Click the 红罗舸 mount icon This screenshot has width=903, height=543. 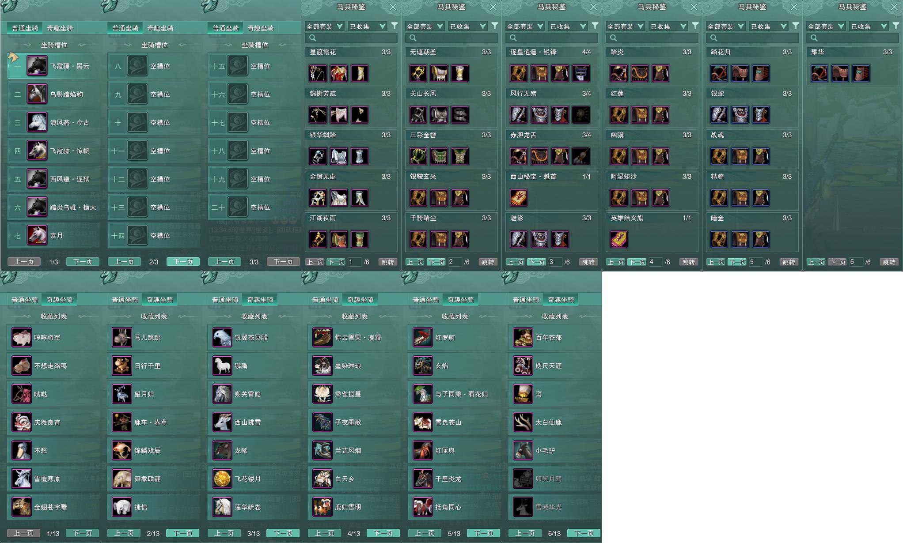422,337
